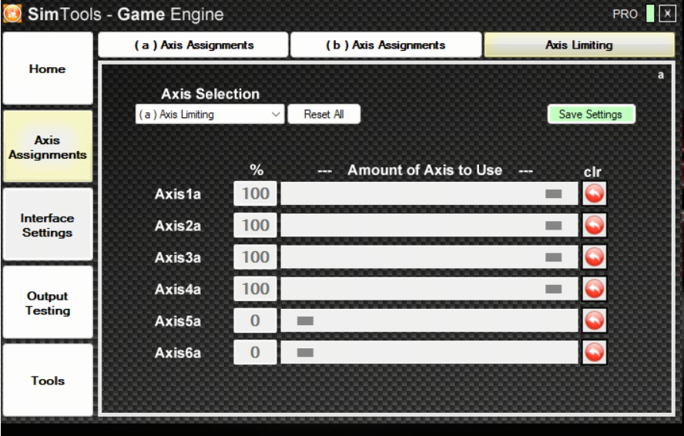This screenshot has width=684, height=436.
Task: Open the Axis Selection dropdown
Action: [210, 115]
